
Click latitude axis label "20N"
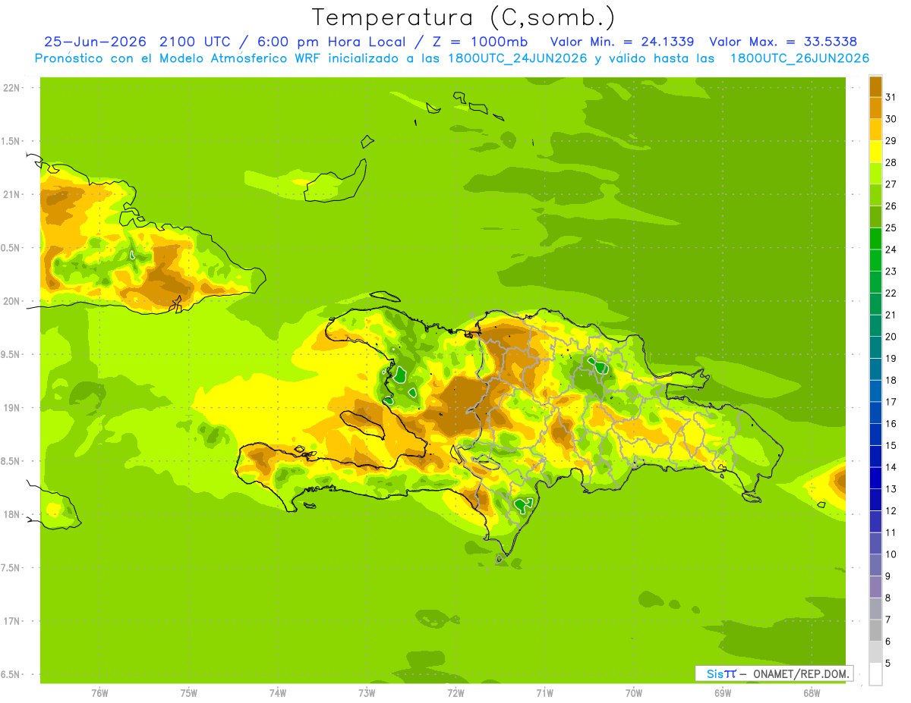11,301
